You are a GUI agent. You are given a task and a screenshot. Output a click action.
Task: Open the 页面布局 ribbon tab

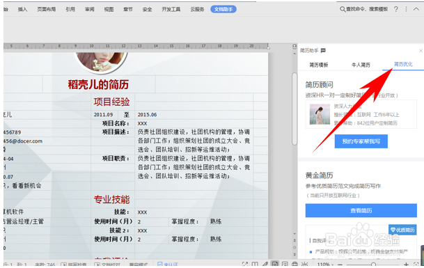pyautogui.click(x=46, y=10)
